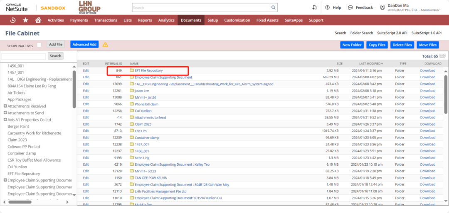Click folder icon of Phone bill claim row
Image resolution: width=449 pixels, height=213 pixels.
coord(132,104)
